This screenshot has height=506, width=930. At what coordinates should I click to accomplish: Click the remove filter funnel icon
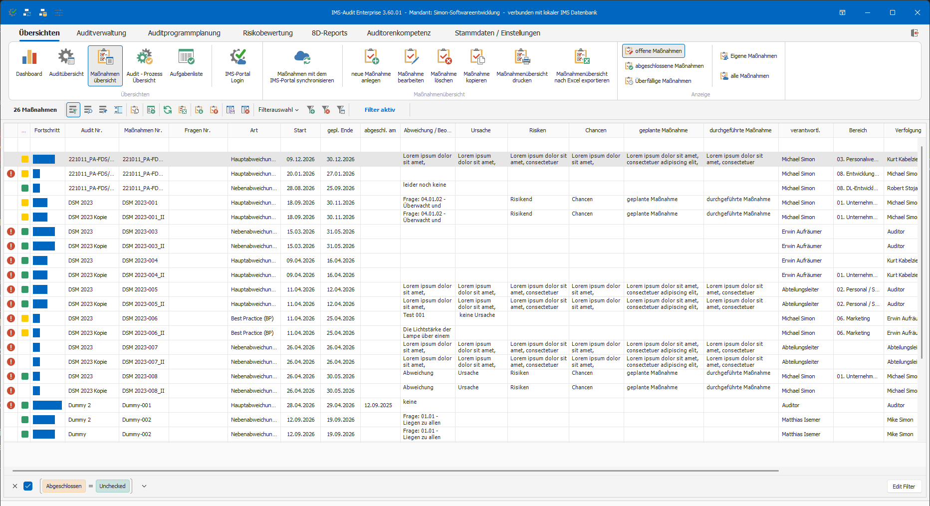click(326, 110)
